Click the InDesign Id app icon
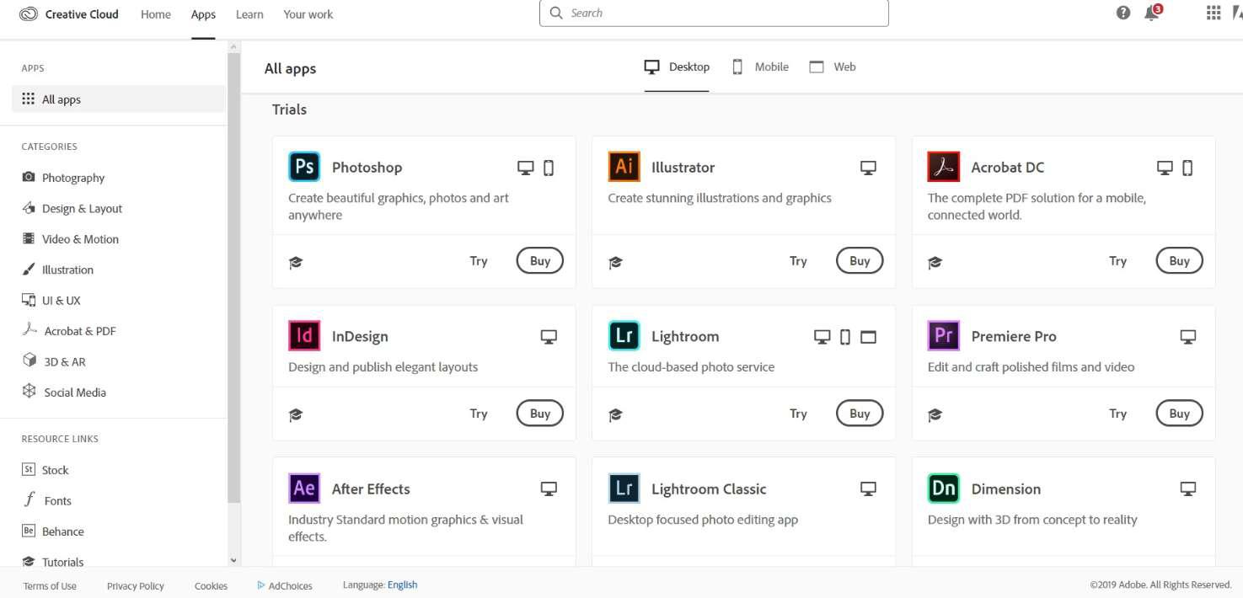This screenshot has height=598, width=1243. click(304, 336)
